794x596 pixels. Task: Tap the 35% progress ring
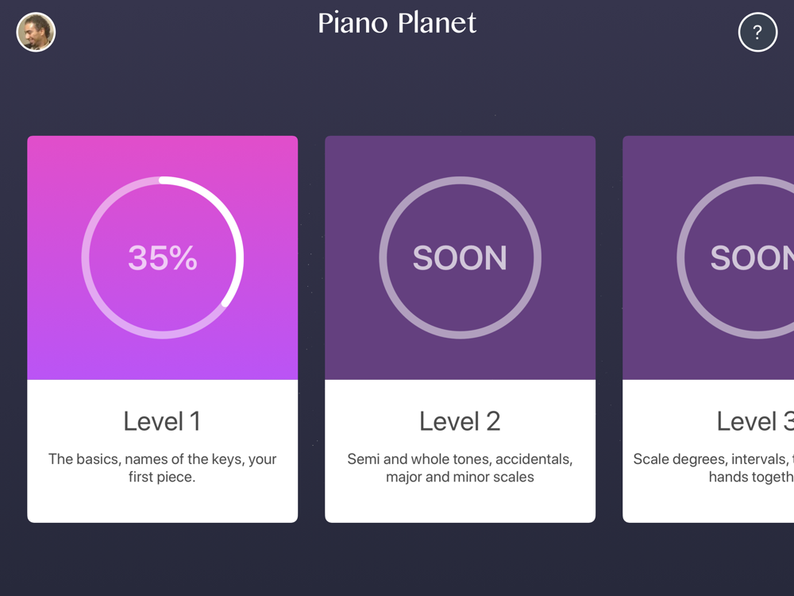[x=163, y=257]
